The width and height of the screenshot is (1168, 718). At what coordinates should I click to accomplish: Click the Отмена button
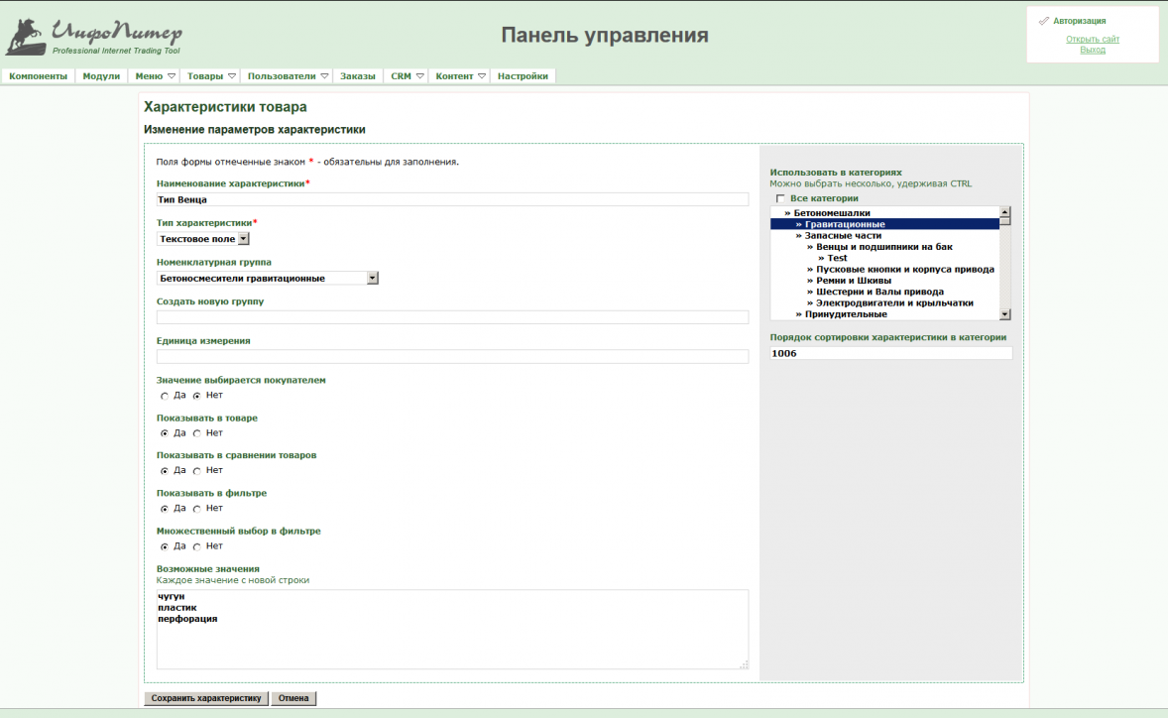pos(293,698)
